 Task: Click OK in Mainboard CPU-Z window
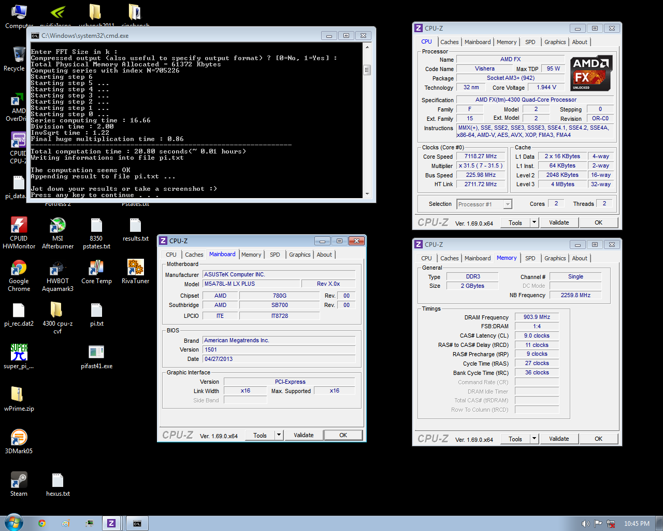coord(343,435)
